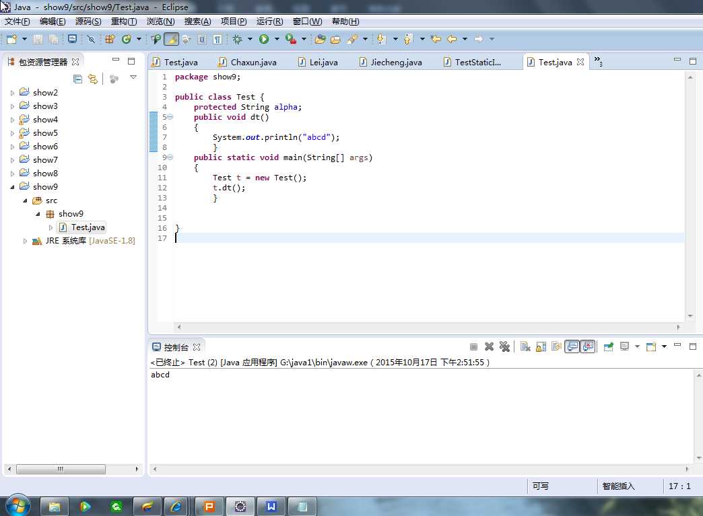703x516 pixels.
Task: Click Remove All Terminated Launches icon
Action: point(504,346)
